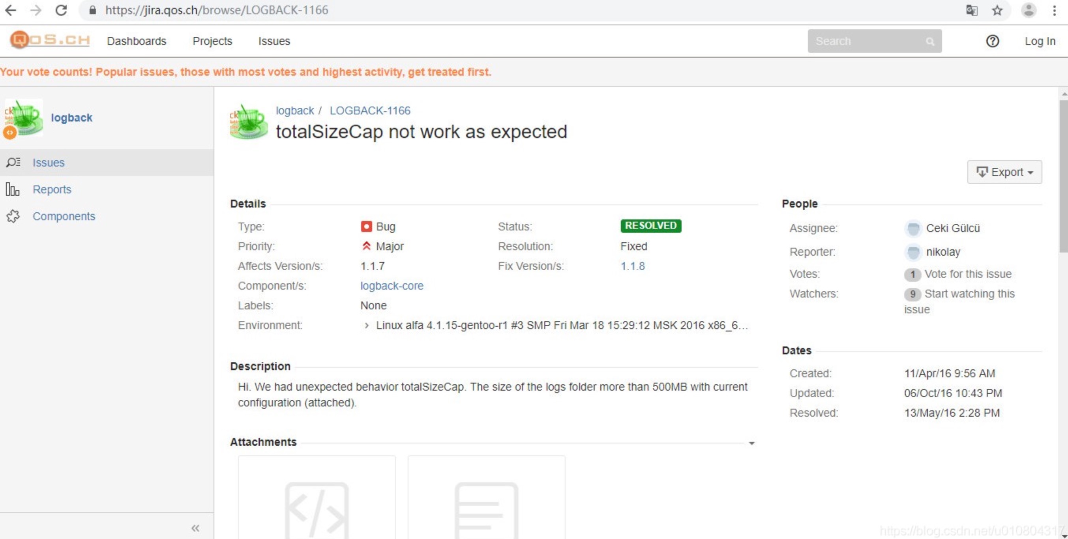Viewport: 1068px width, 539px height.
Task: Open the Export dropdown
Action: tap(1004, 172)
